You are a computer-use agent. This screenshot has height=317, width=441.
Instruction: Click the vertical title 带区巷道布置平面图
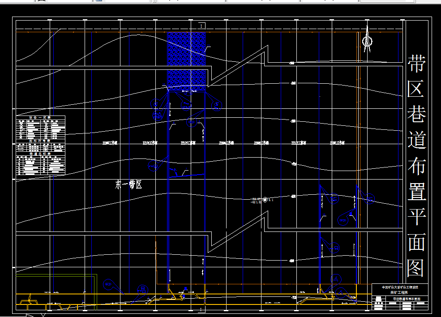pyautogui.click(x=417, y=166)
